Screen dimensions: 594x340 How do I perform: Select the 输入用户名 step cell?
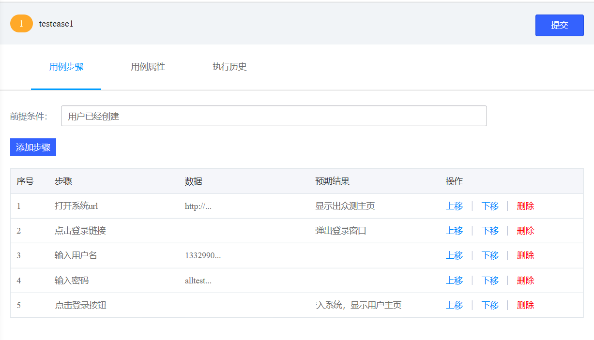(x=76, y=255)
